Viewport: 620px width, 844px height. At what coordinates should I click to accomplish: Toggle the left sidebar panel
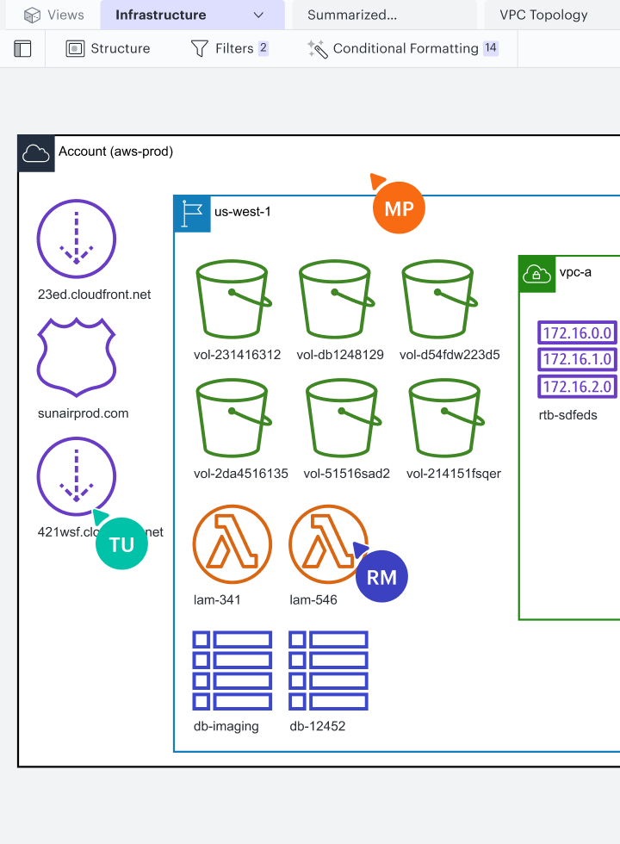22,49
